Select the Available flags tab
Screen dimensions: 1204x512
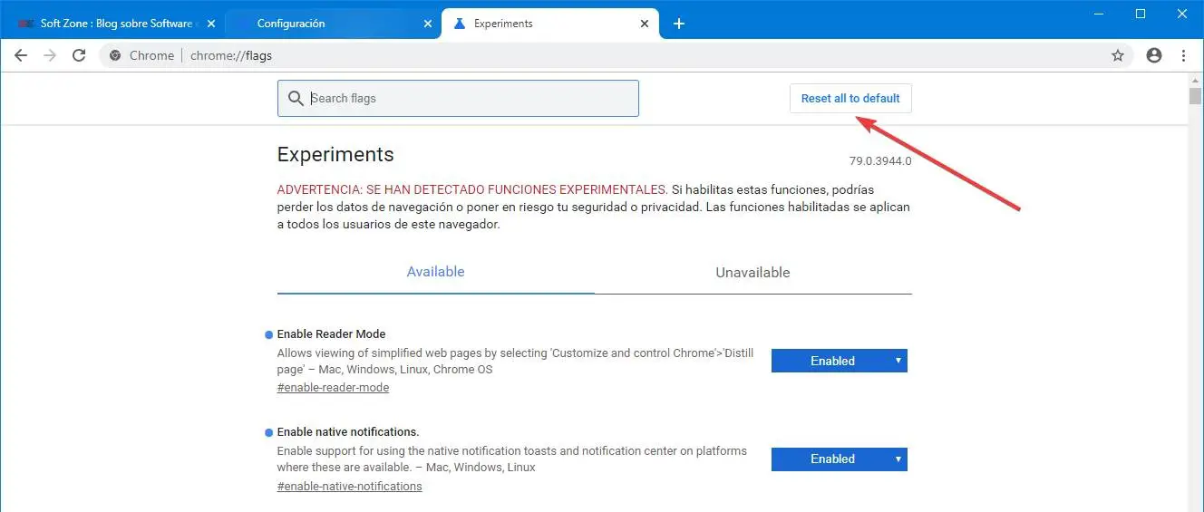[435, 272]
